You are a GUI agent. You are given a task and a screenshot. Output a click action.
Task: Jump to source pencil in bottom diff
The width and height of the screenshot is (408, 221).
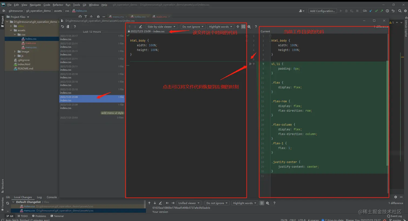161,203
